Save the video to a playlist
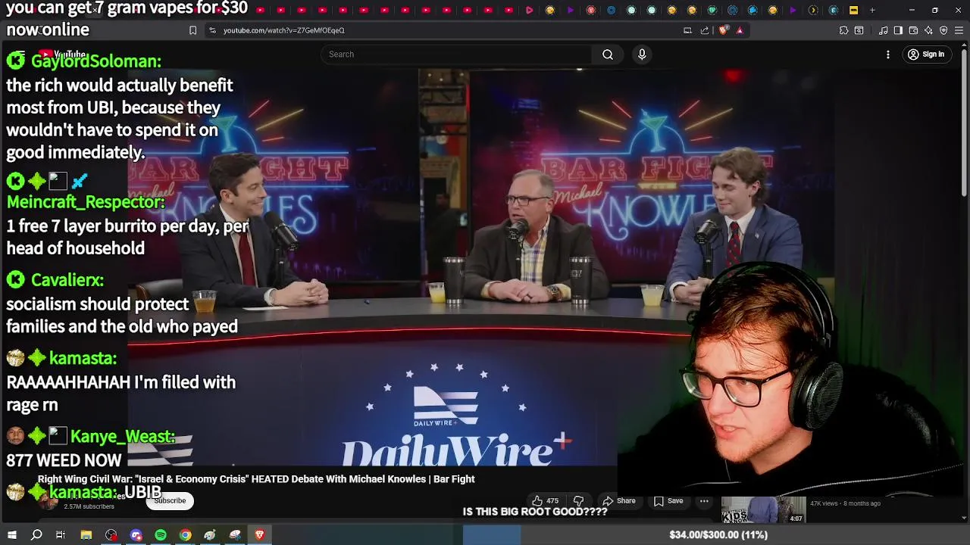This screenshot has height=545, width=970. click(668, 501)
